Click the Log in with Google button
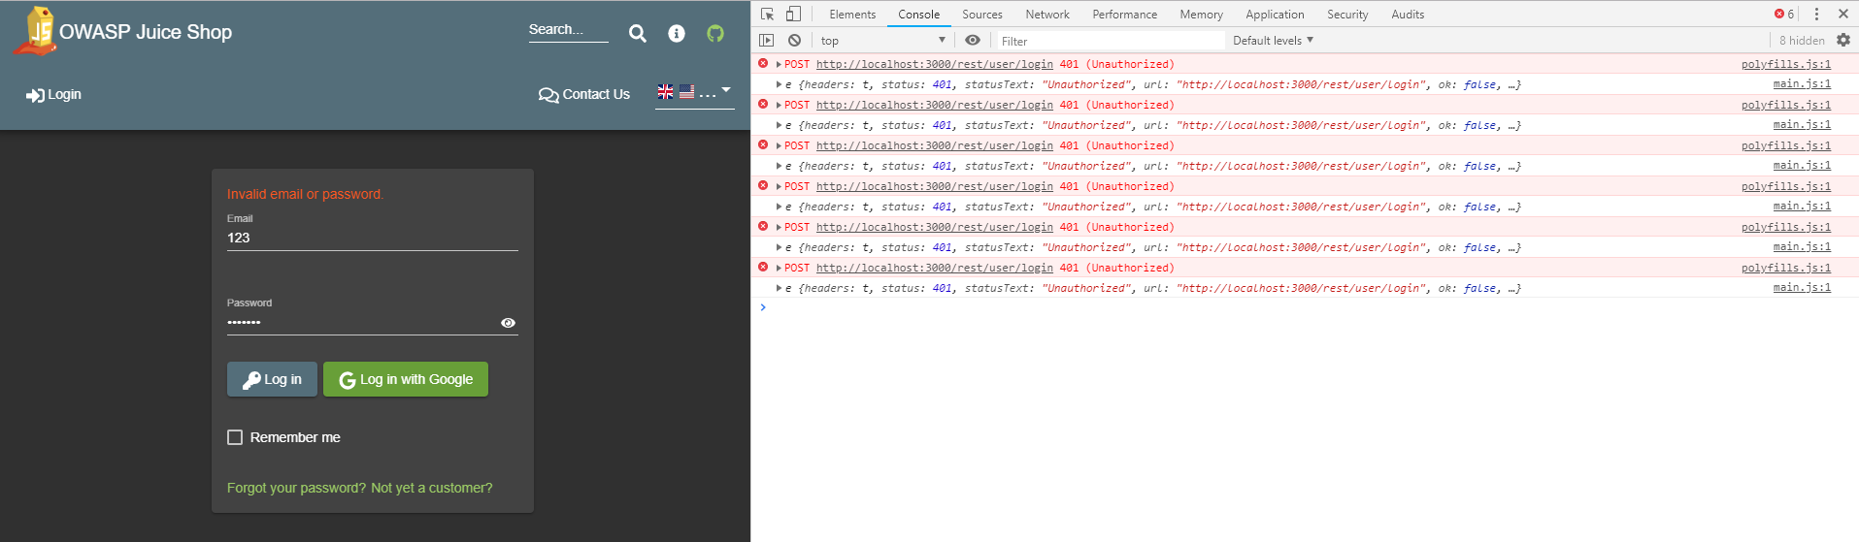 [406, 379]
